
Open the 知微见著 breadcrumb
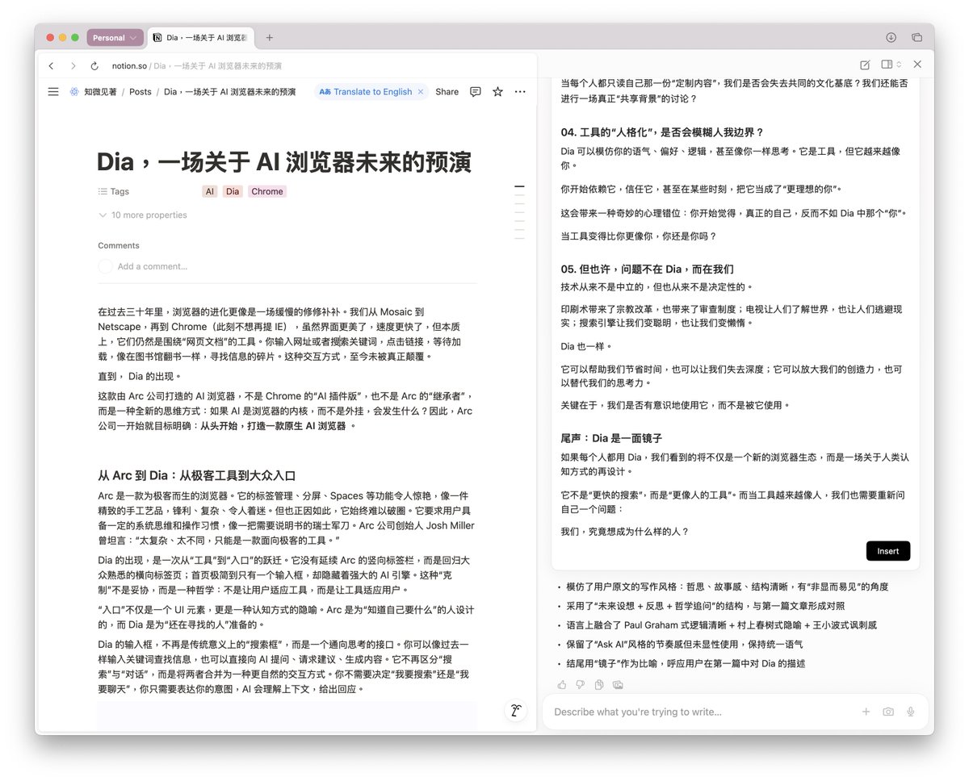(x=100, y=92)
